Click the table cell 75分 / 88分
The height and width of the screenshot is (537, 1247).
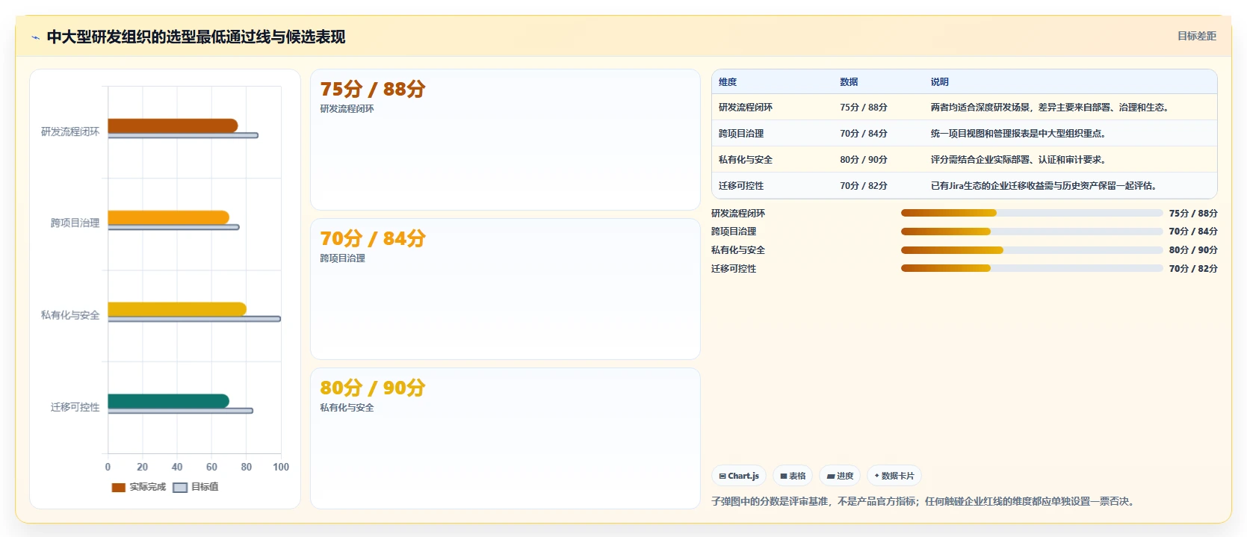click(864, 108)
